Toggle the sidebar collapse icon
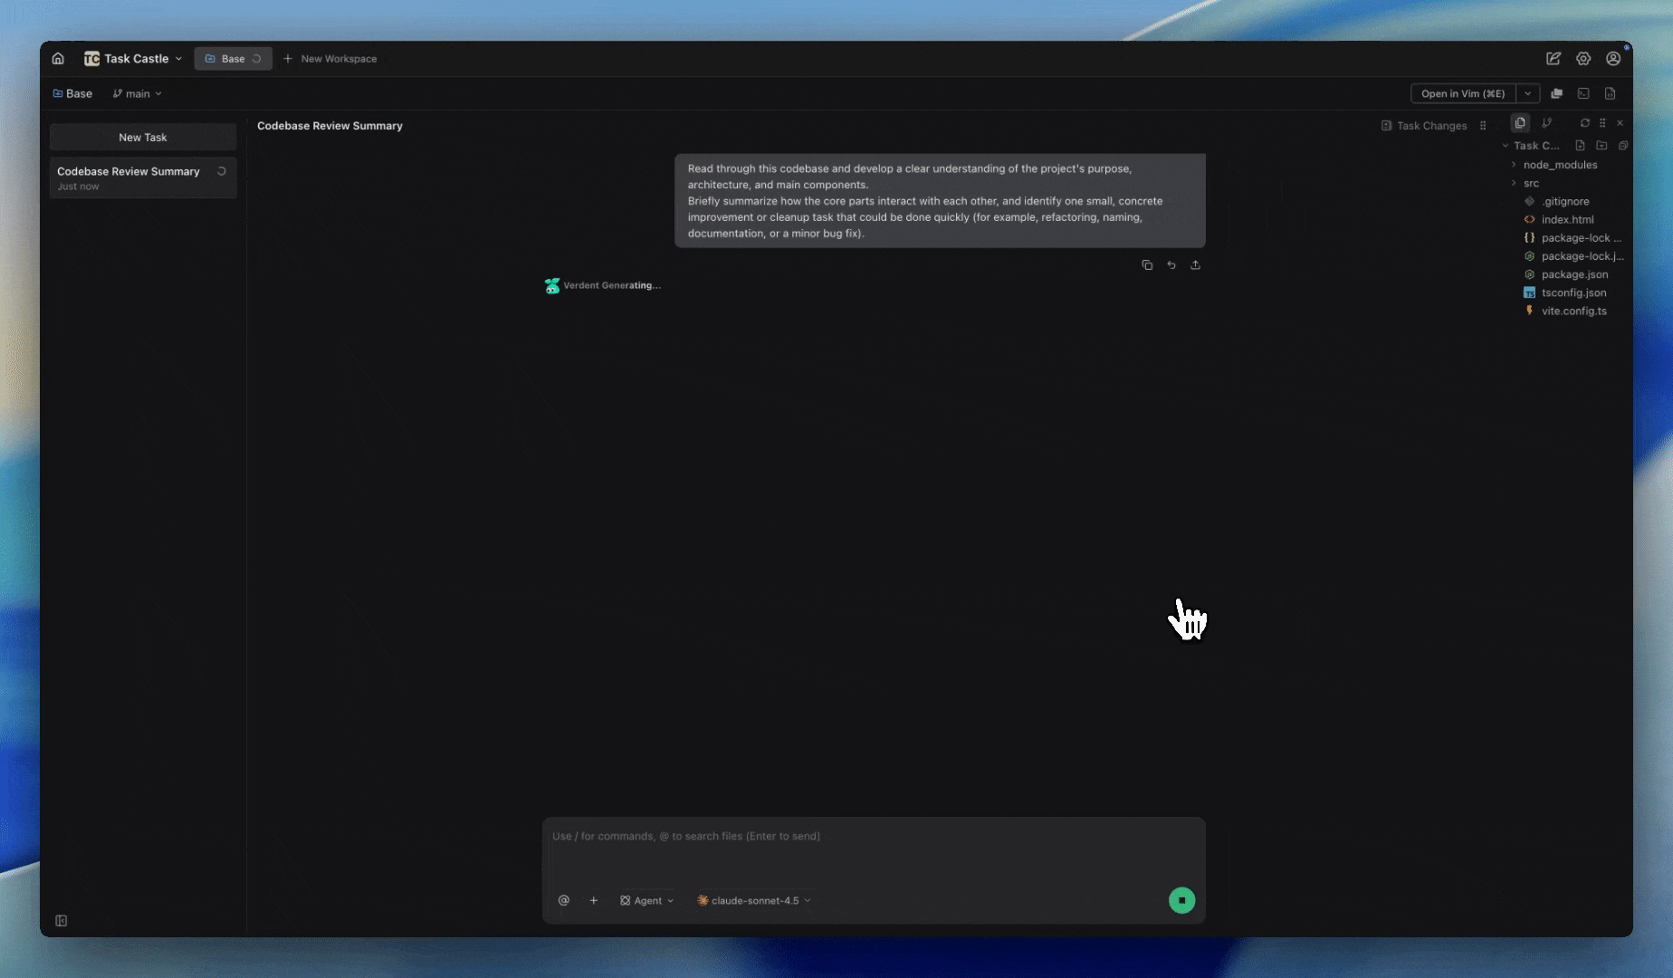The width and height of the screenshot is (1673, 978). tap(62, 921)
